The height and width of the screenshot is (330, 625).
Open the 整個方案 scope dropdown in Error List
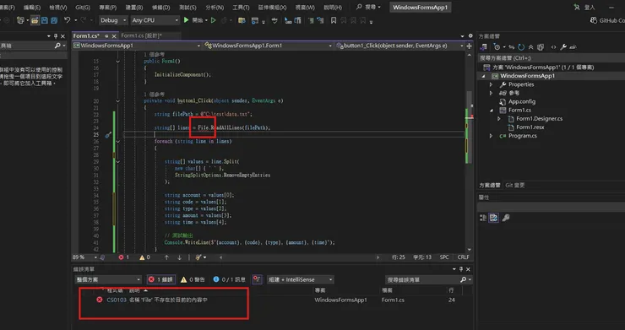click(108, 279)
